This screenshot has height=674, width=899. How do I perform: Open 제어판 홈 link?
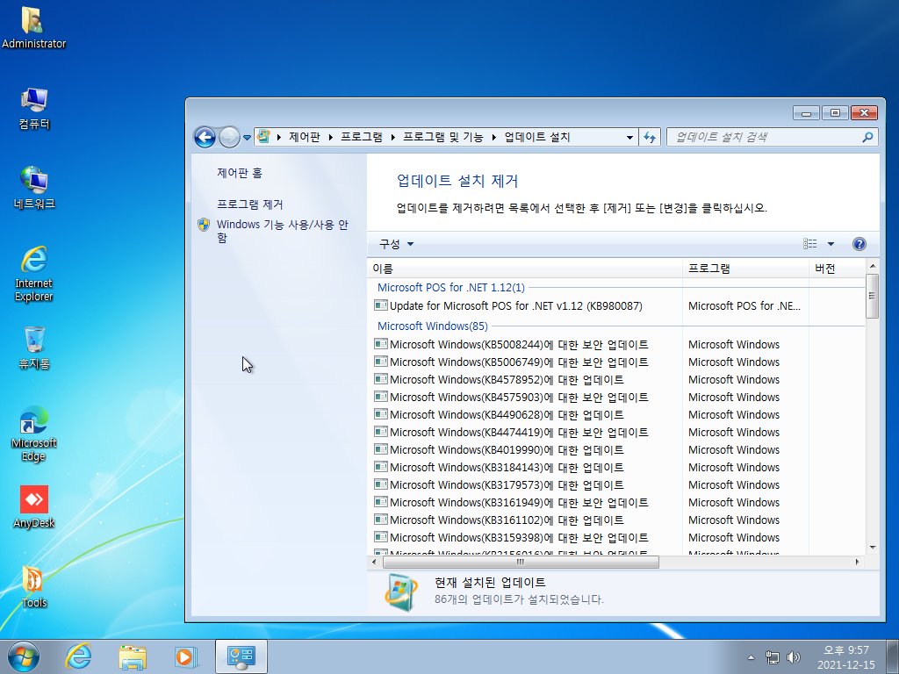240,173
